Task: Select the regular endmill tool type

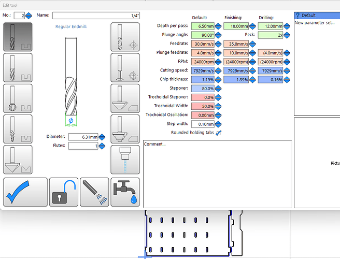Action: (18, 37)
